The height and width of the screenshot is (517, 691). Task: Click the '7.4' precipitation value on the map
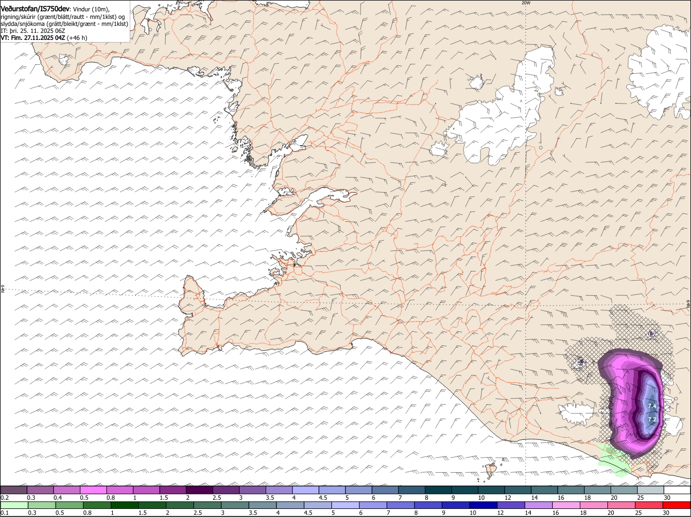point(652,406)
